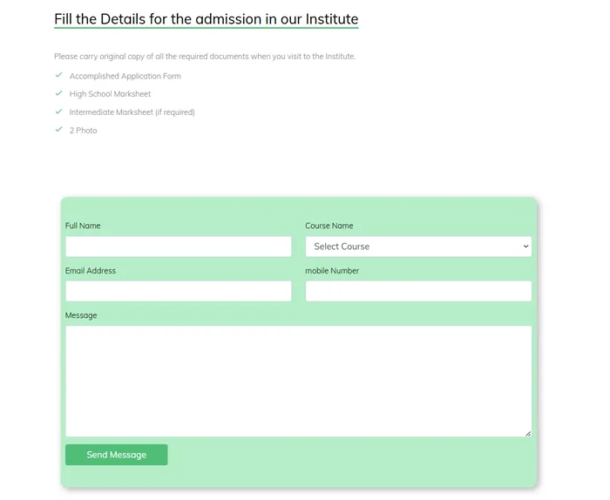The height and width of the screenshot is (500, 610).
Task: Click the message box resize handle
Action: click(527, 433)
